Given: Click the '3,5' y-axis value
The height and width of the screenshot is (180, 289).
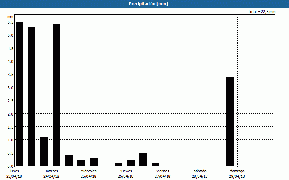Looking at the screenshot, I should point(10,75).
